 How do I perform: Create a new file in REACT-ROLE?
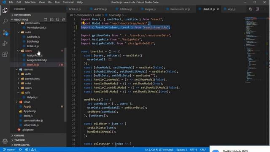46,20
